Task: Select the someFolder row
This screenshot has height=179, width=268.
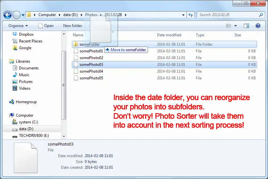Action: tap(164, 44)
